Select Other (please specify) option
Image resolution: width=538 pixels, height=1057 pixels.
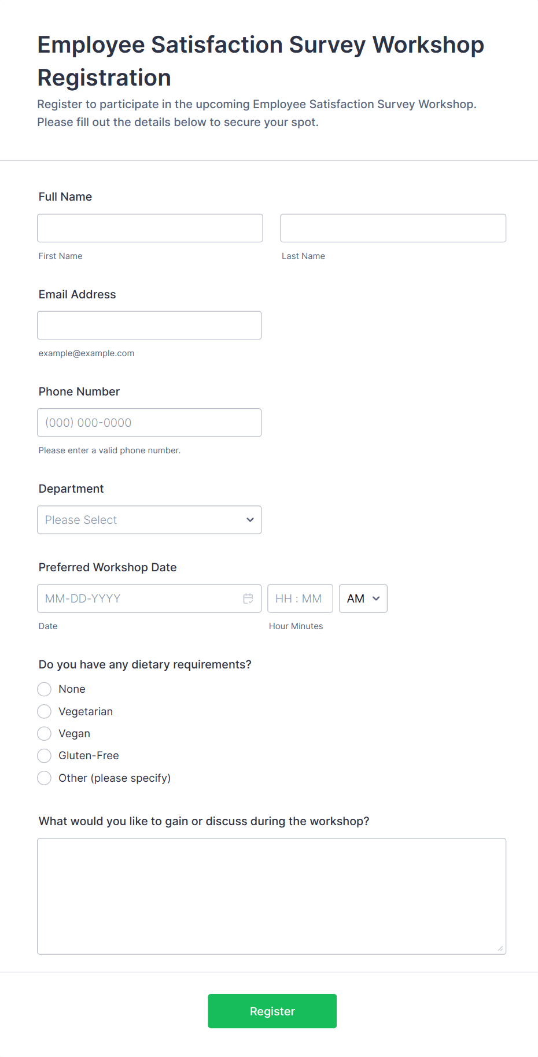(44, 778)
